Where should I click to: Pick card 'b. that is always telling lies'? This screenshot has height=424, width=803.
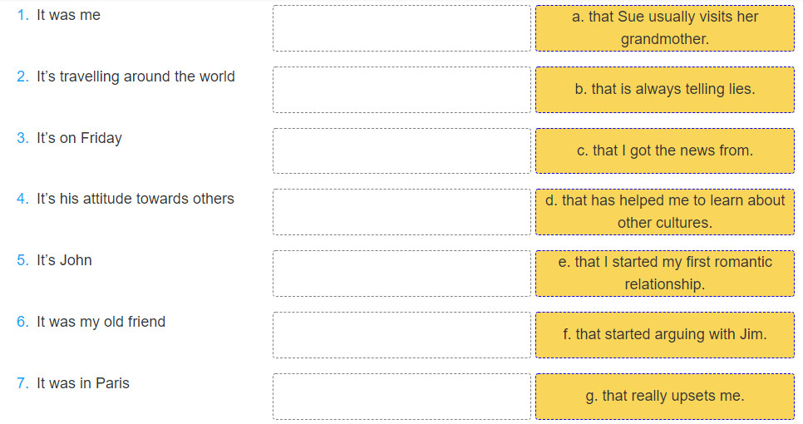tap(665, 90)
